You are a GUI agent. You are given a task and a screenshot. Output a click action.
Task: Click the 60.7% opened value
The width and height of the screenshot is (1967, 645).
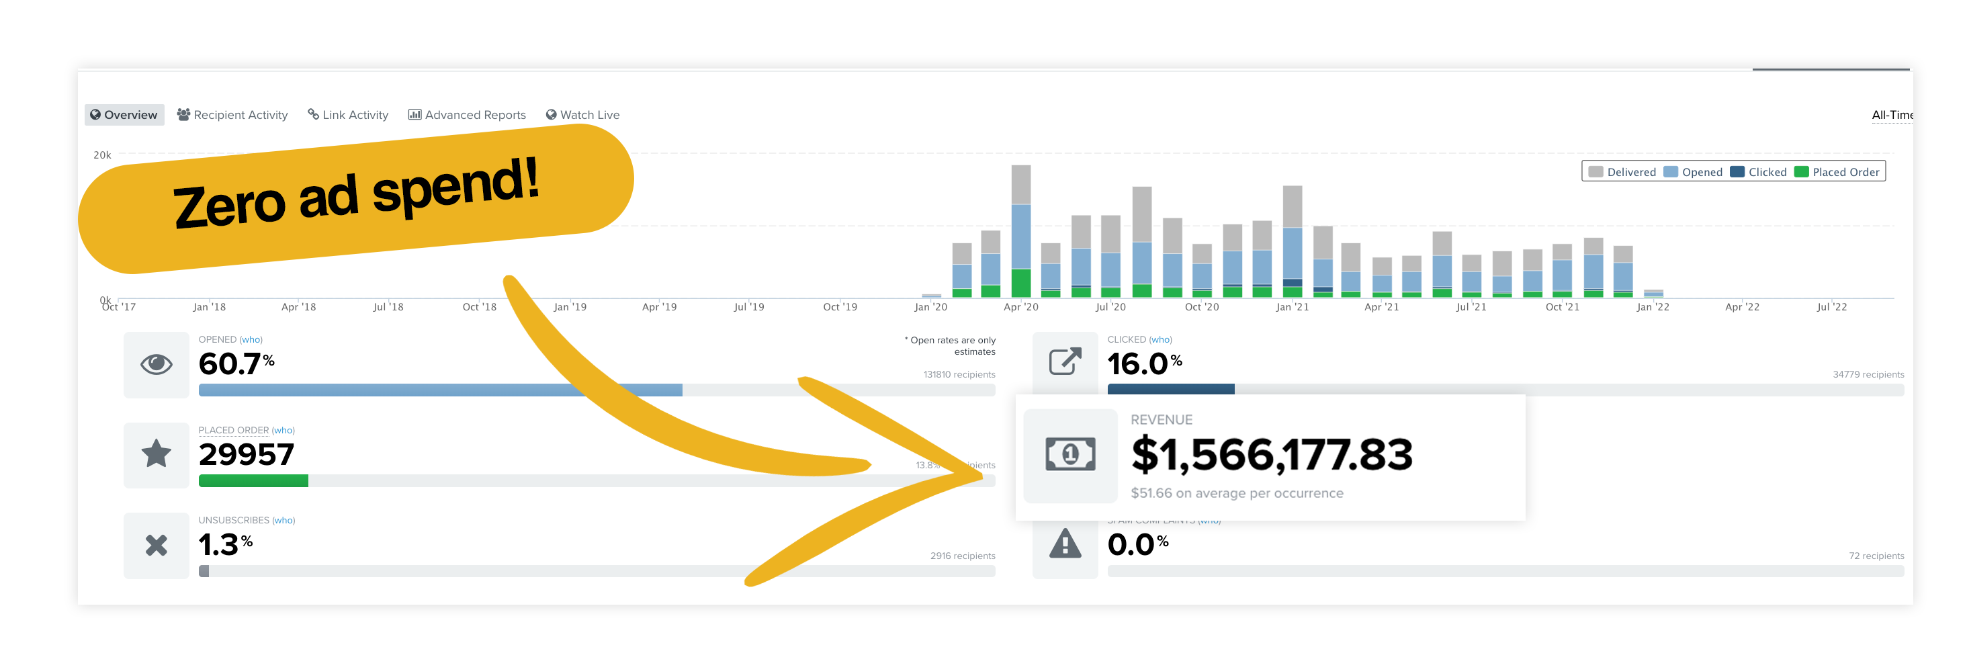point(236,364)
